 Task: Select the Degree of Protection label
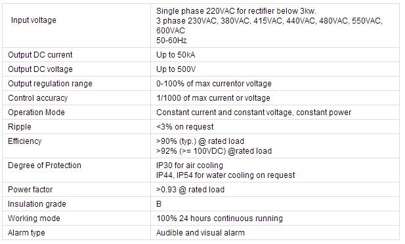(x=45, y=166)
